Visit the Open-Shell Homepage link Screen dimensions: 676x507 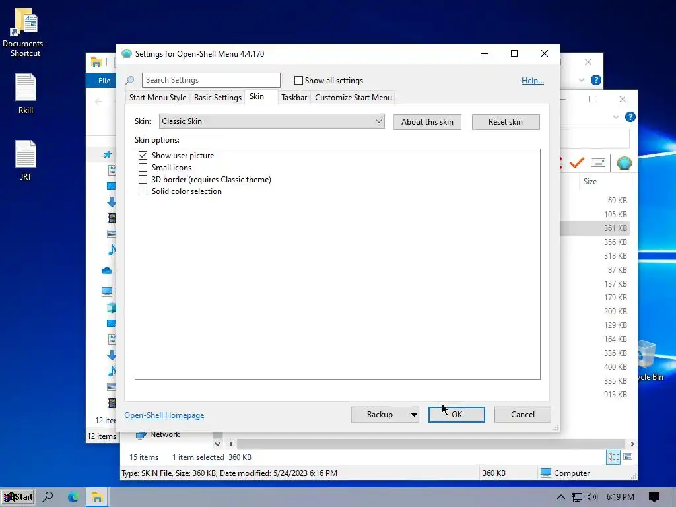[x=164, y=415]
